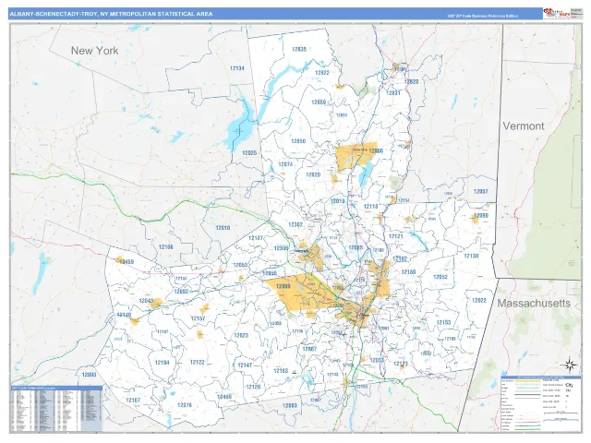Click ZIP code label 12025
Viewport: 591px width, 443px height.
[x=249, y=153]
